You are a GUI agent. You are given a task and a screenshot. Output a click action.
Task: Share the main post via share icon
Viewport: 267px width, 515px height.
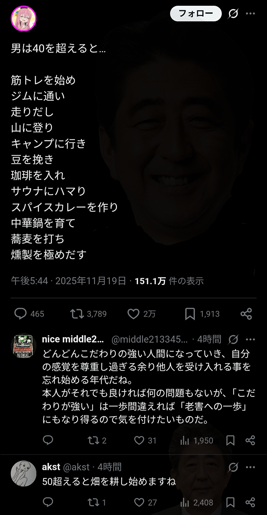(x=246, y=314)
